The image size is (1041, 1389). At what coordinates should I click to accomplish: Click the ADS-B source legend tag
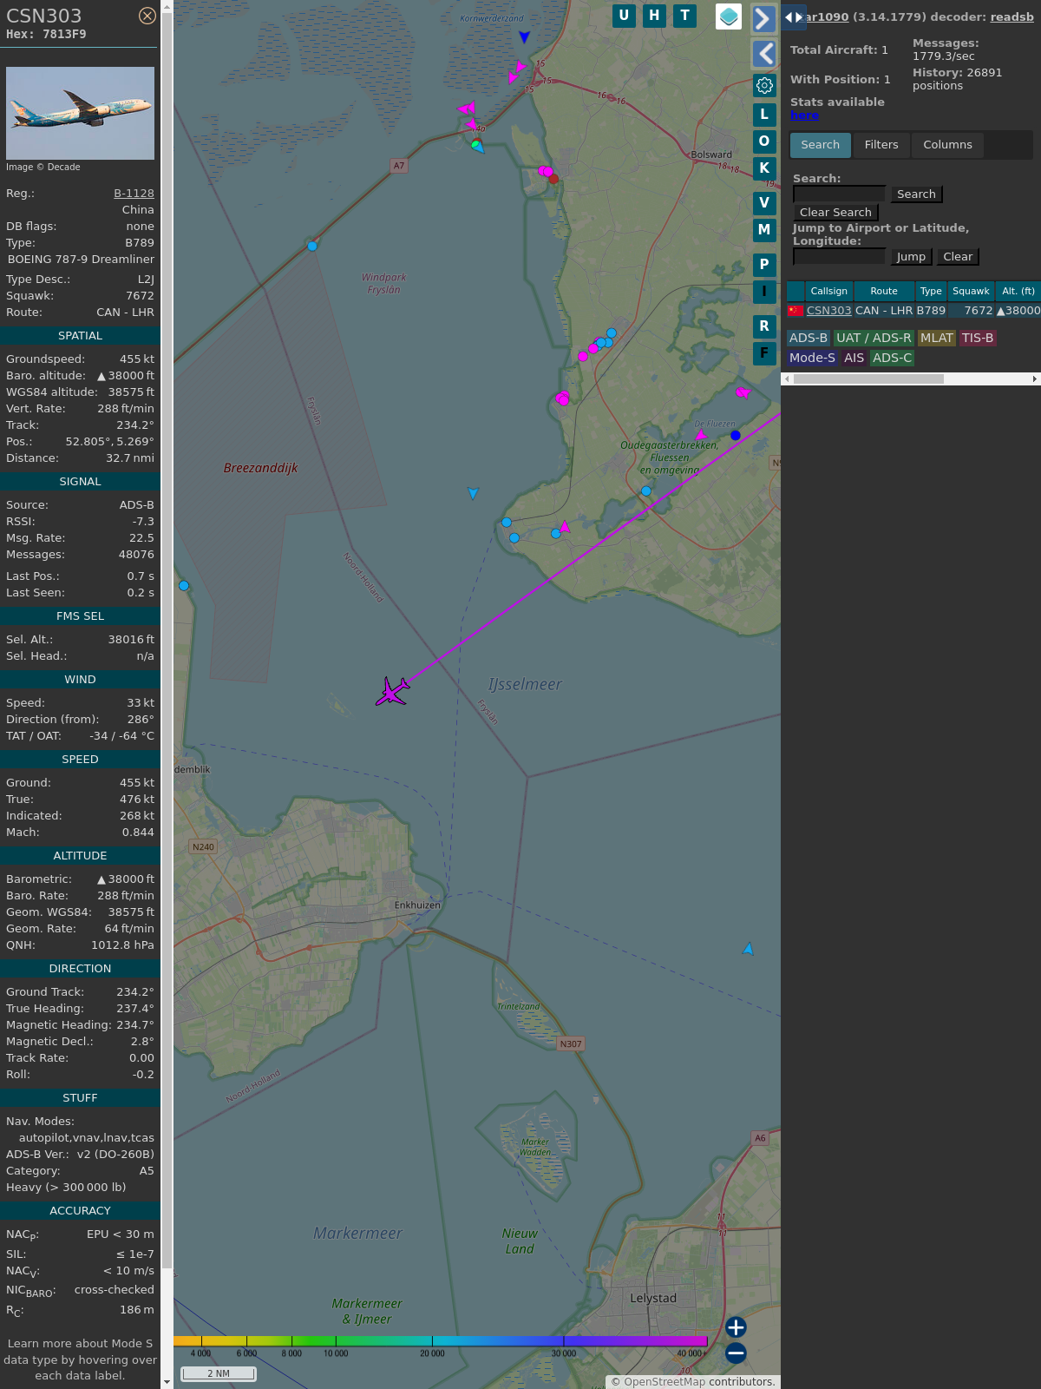click(809, 339)
